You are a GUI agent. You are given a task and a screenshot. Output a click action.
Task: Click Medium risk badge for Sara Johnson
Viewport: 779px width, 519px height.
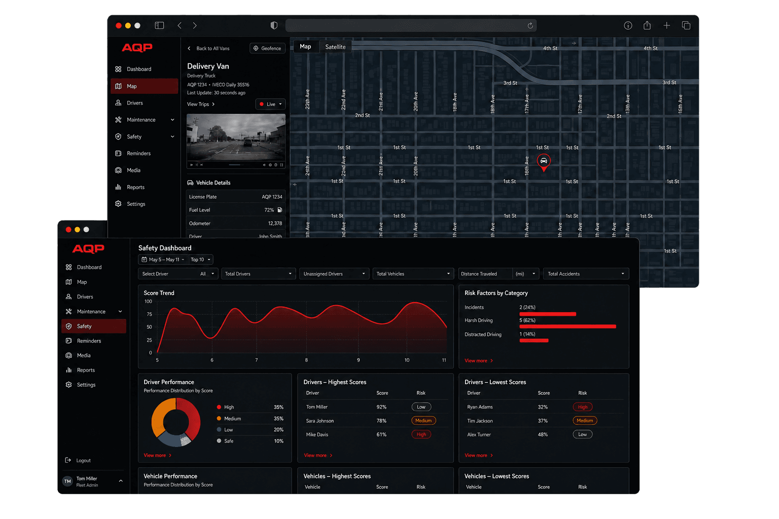point(423,421)
